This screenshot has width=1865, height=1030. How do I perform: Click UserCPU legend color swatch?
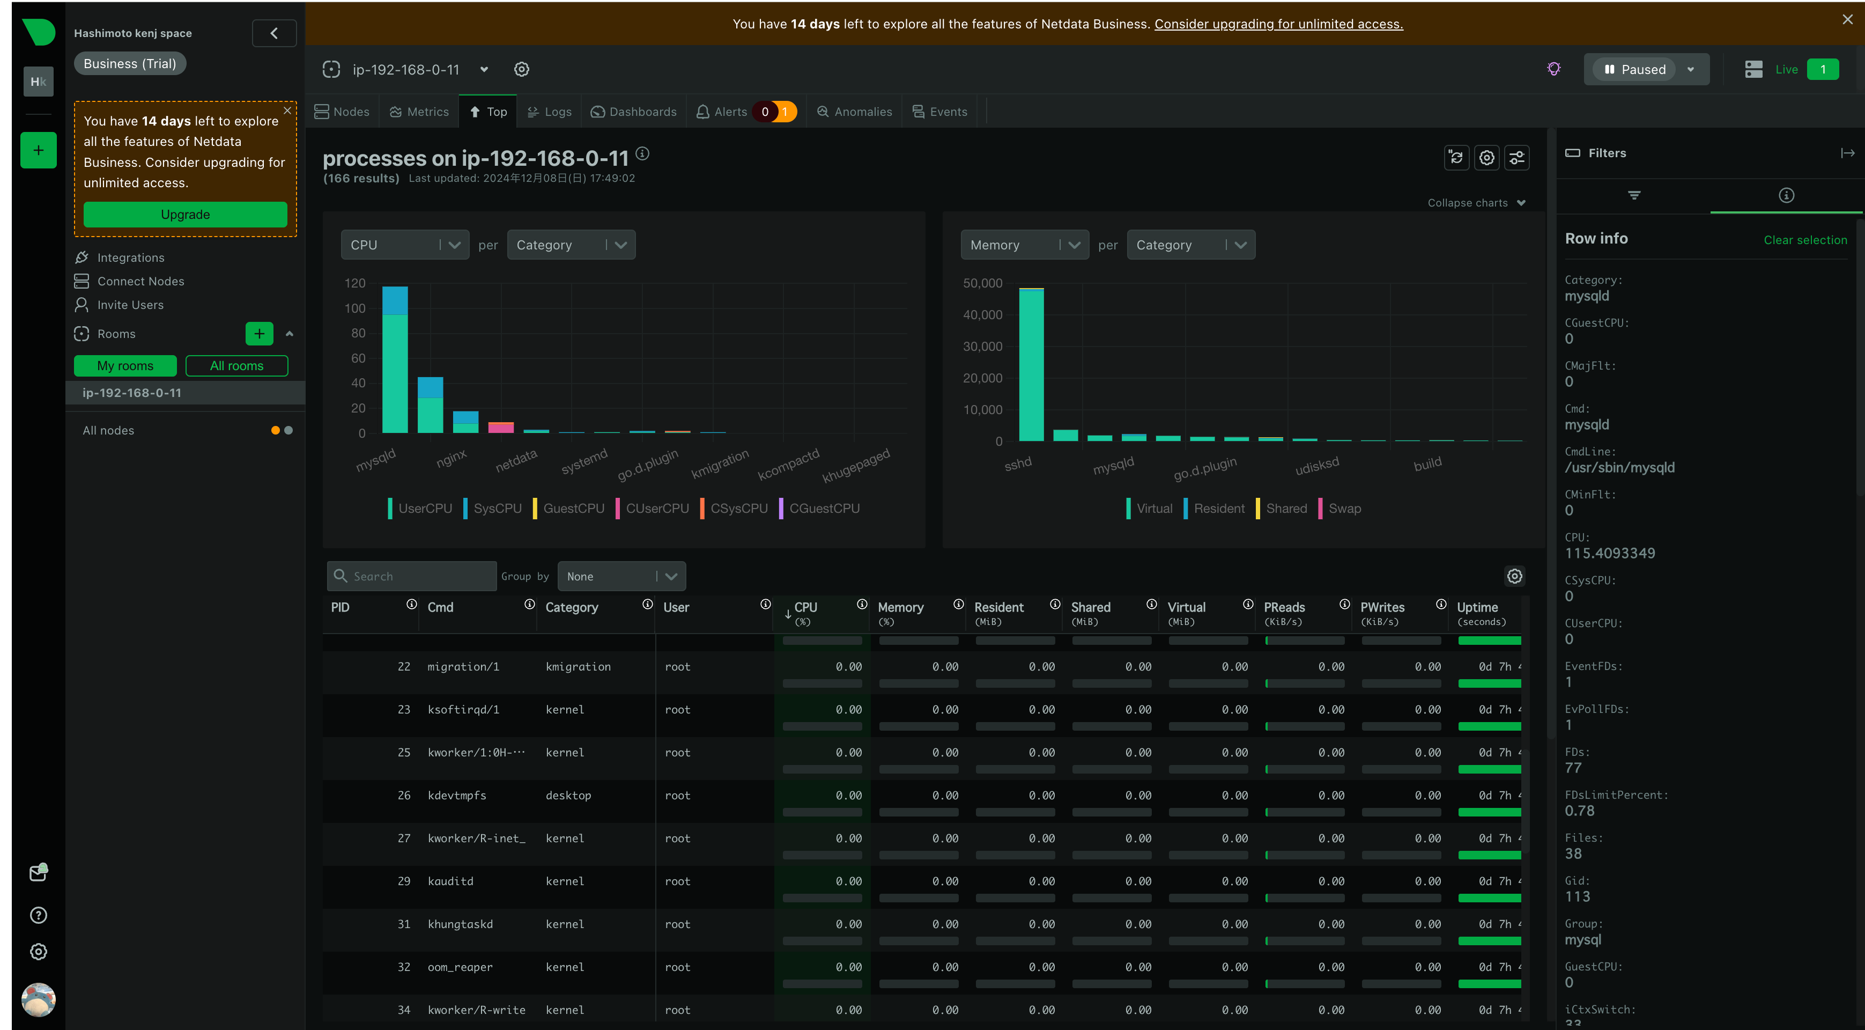tap(390, 509)
